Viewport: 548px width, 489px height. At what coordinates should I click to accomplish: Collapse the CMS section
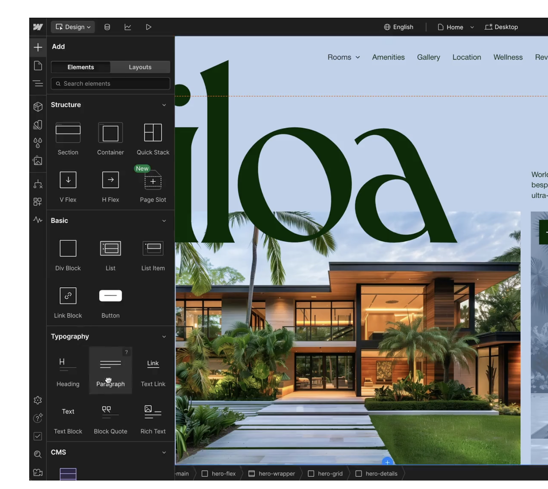(x=164, y=453)
